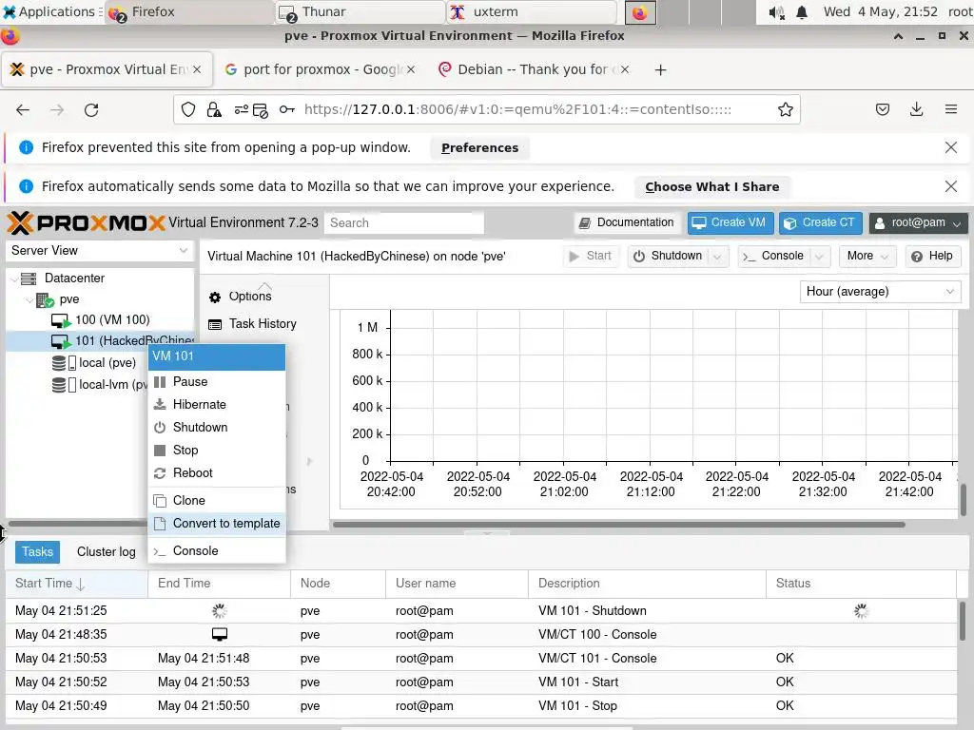This screenshot has height=730, width=974.
Task: Close the 'port for proxmox' Google tab
Action: click(411, 69)
